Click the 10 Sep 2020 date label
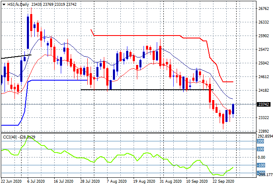This screenshot has width=273, height=186. pyautogui.click(x=197, y=181)
